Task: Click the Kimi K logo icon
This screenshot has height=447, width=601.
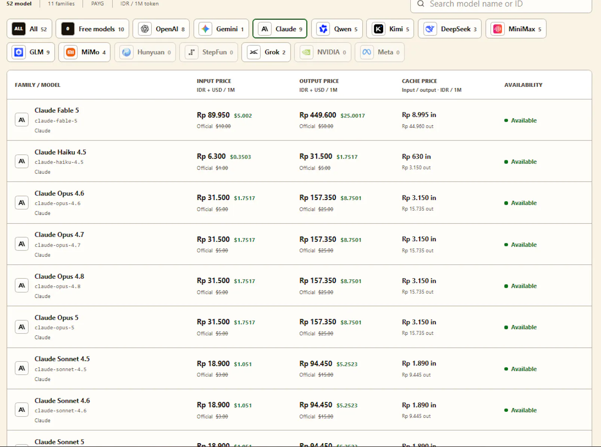Action: tap(379, 29)
